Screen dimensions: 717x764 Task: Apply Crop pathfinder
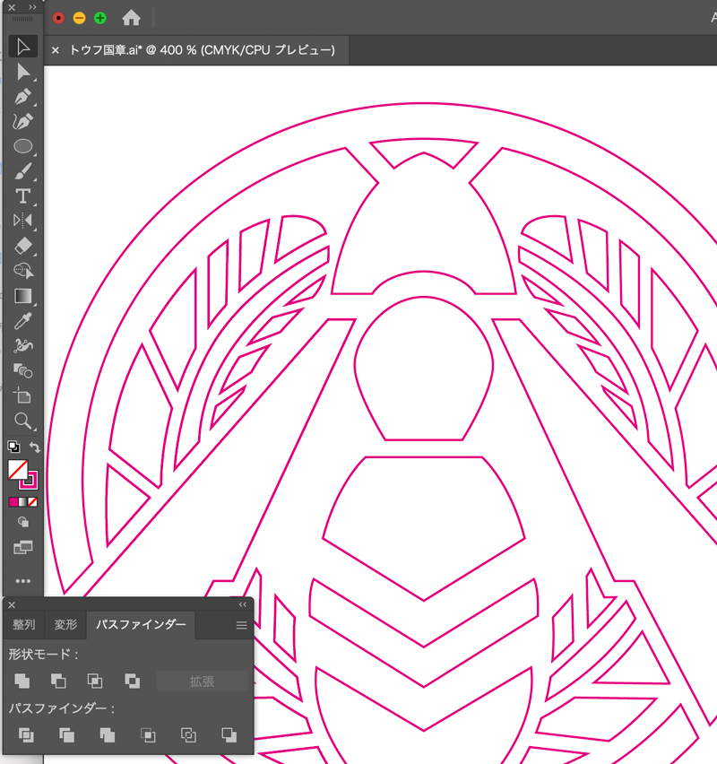(148, 734)
